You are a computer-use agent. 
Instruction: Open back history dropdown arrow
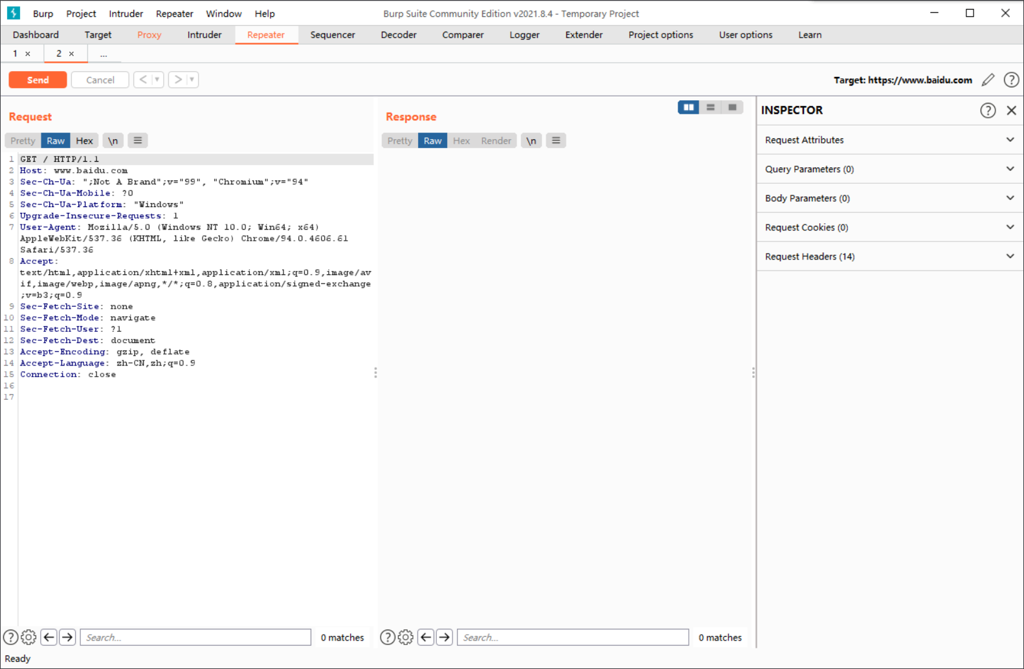tap(157, 80)
